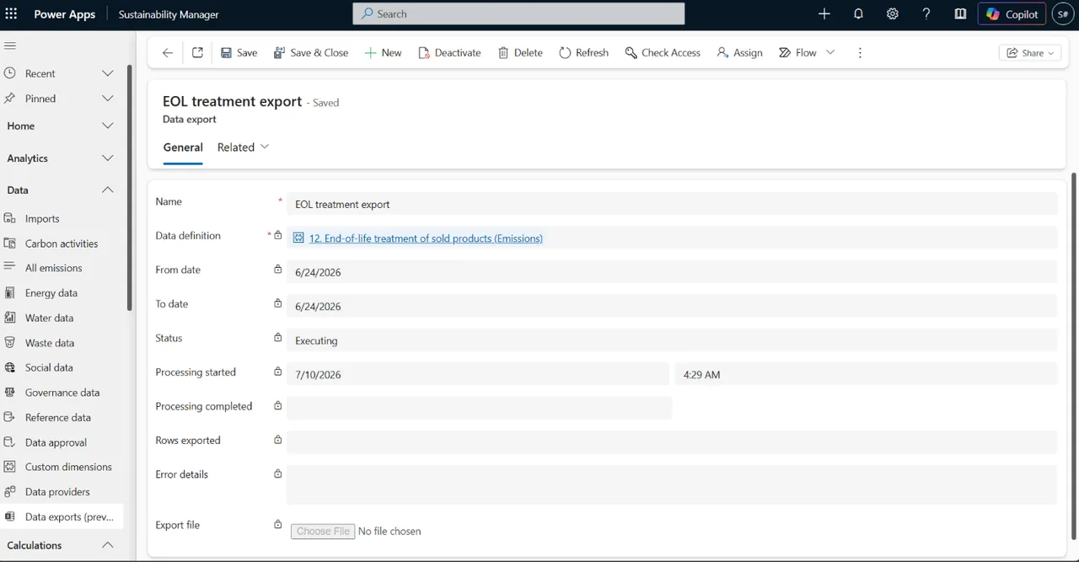The image size is (1079, 562).
Task: Click the Name input field
Action: [x=672, y=204]
